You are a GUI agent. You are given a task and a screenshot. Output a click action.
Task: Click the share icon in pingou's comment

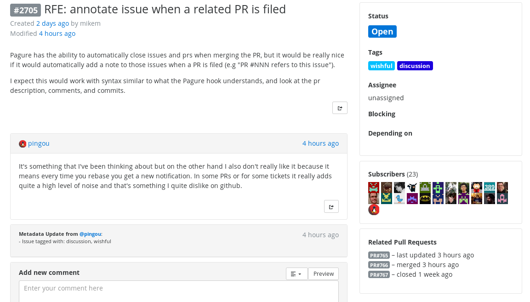(x=331, y=207)
